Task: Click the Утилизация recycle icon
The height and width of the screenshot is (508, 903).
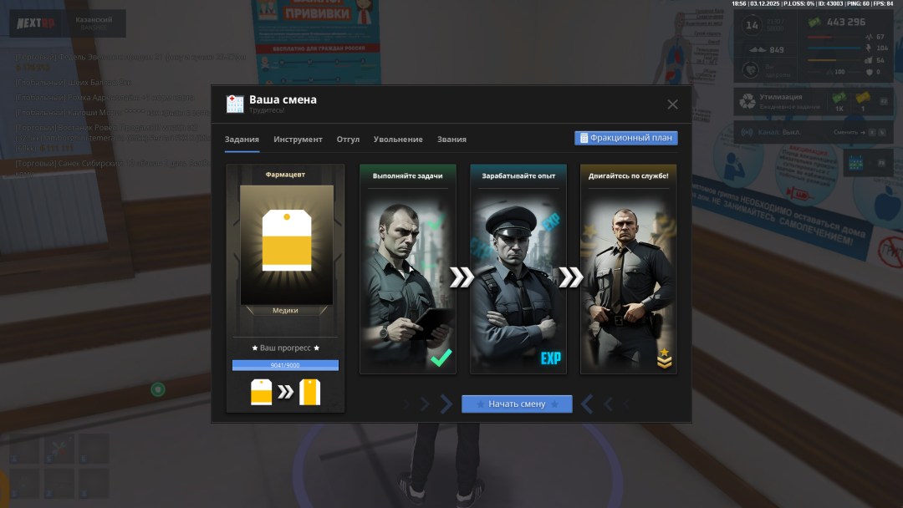Action: (x=747, y=103)
